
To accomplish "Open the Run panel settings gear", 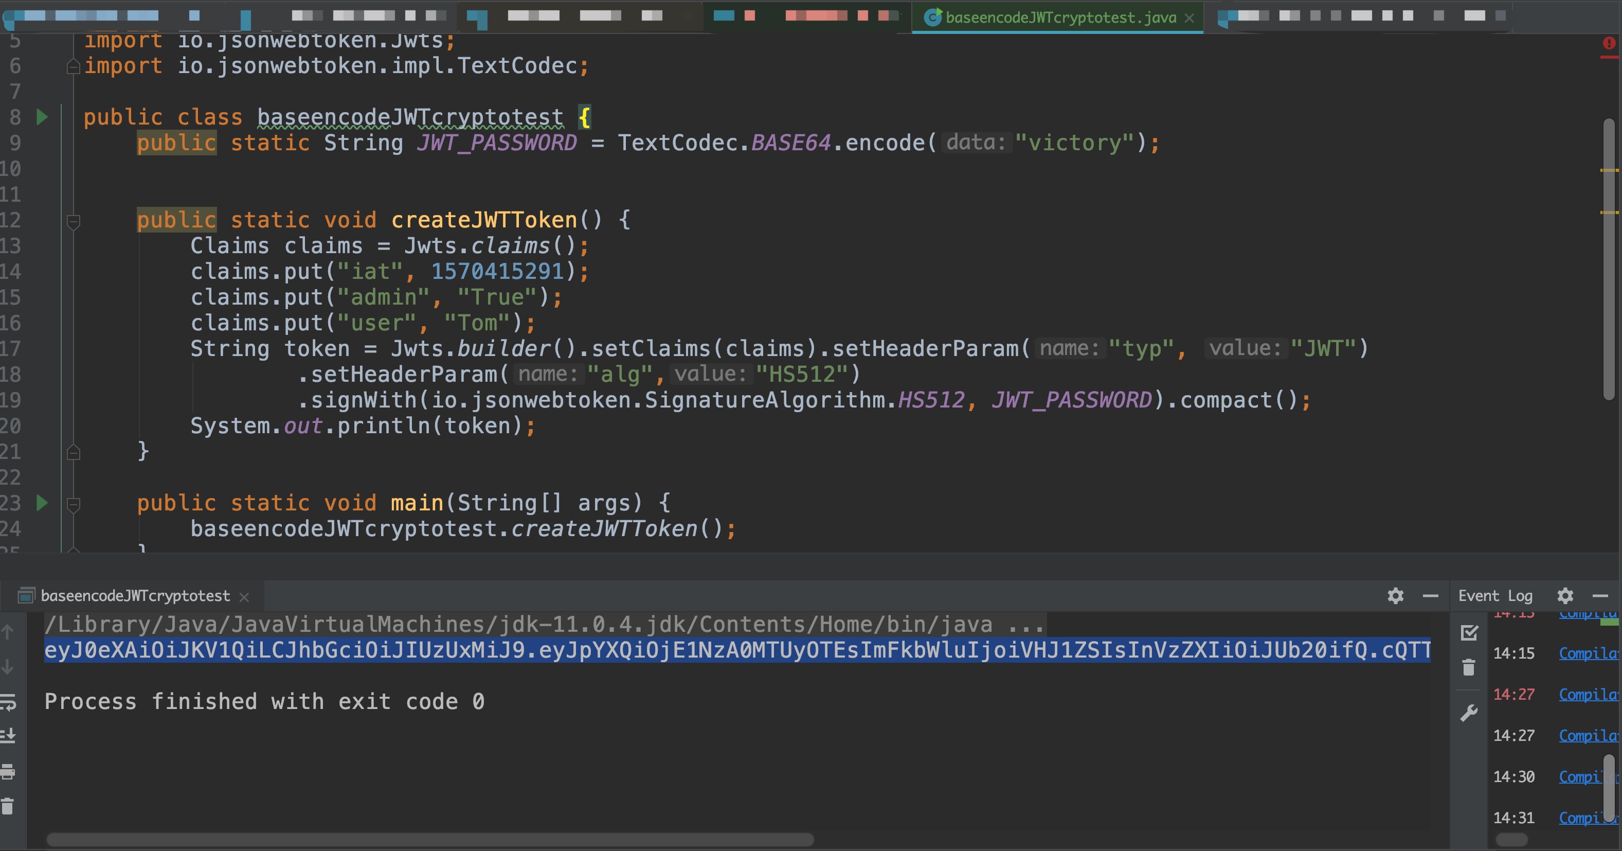I will [x=1395, y=596].
